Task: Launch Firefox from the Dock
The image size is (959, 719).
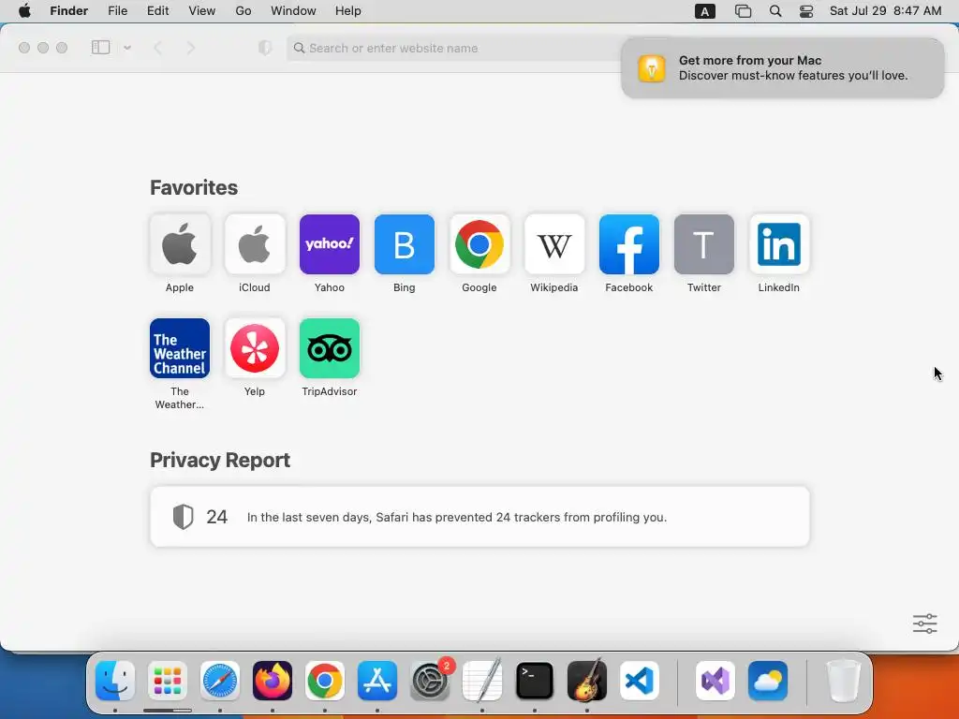Action: (x=273, y=681)
